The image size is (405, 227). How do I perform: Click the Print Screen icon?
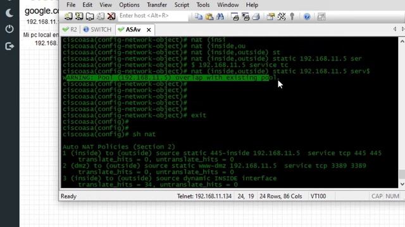pyautogui.click(x=235, y=16)
